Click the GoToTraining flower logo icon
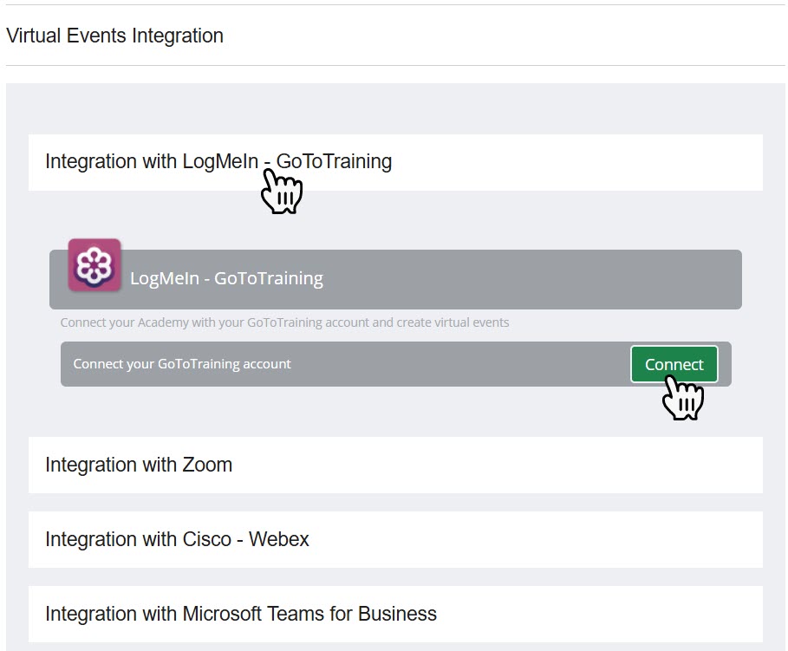The width and height of the screenshot is (788, 651). 94,265
